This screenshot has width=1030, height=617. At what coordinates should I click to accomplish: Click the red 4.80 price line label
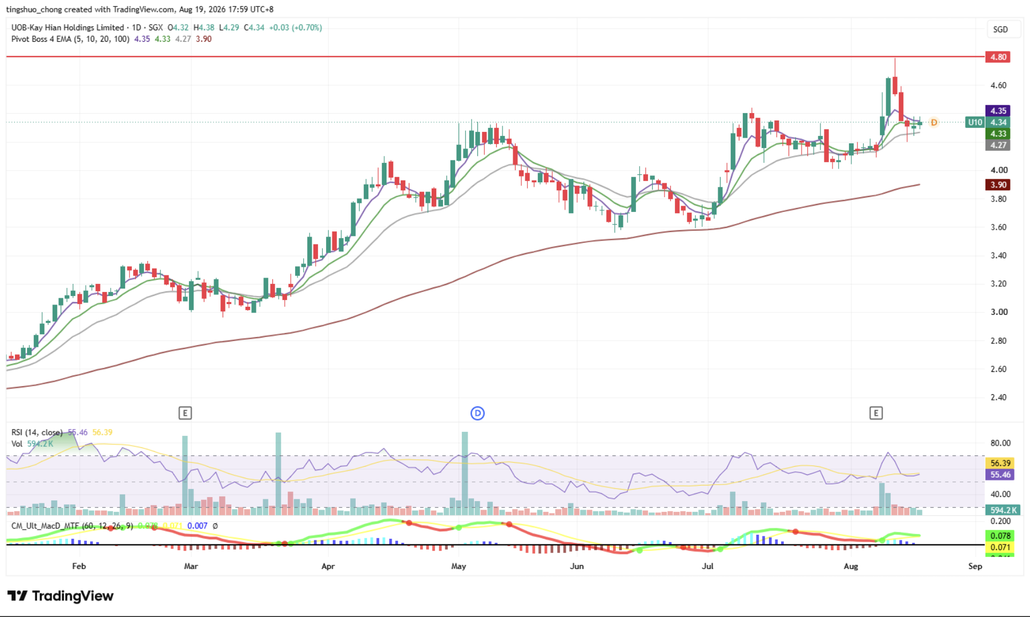point(998,57)
